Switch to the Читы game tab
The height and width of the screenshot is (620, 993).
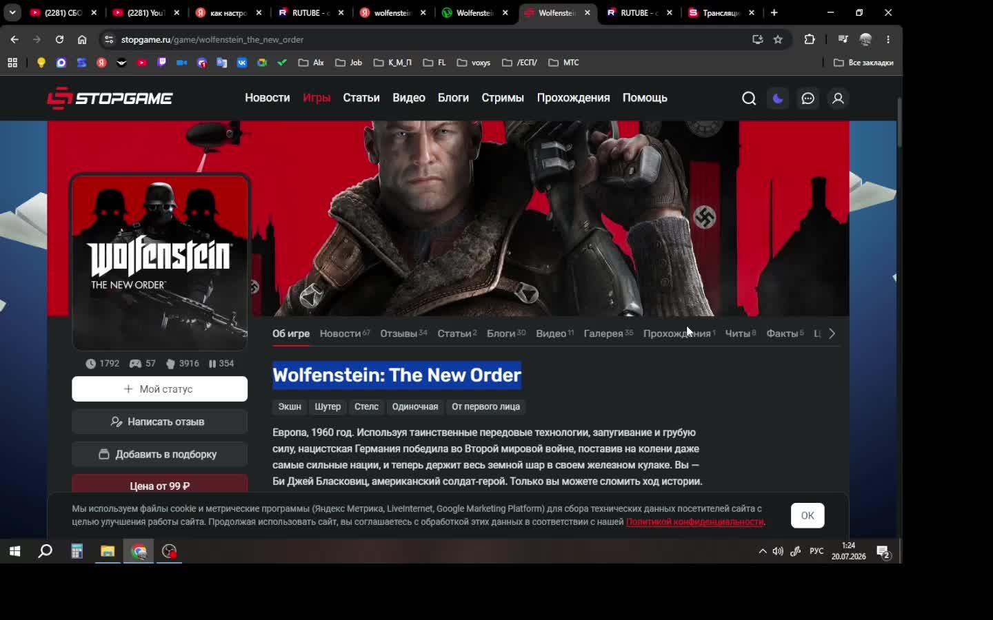coord(741,333)
